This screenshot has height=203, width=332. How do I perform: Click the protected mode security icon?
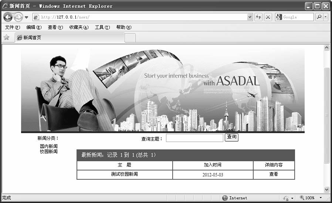tap(286, 198)
